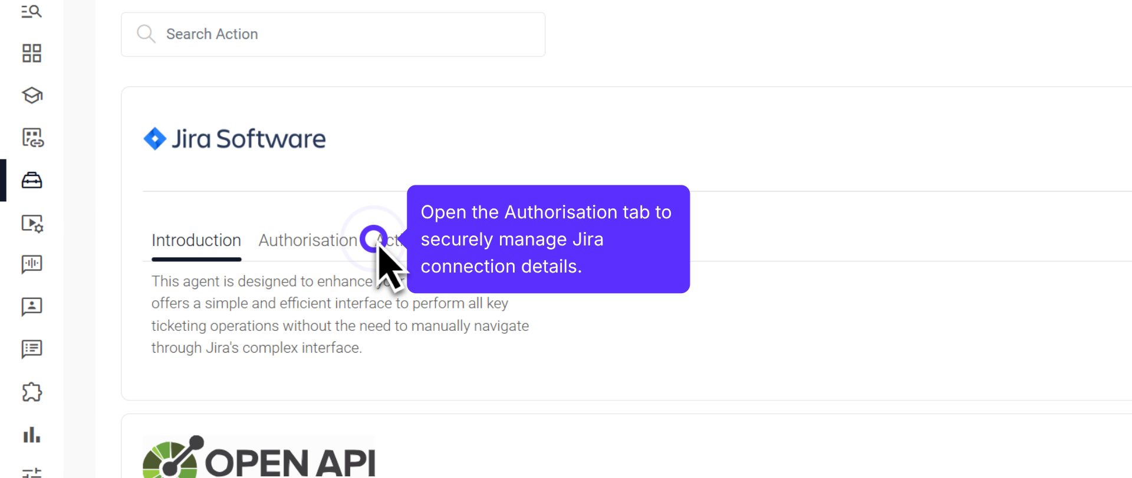Open the linked image icon in the sidebar
1132x478 pixels.
click(x=32, y=138)
